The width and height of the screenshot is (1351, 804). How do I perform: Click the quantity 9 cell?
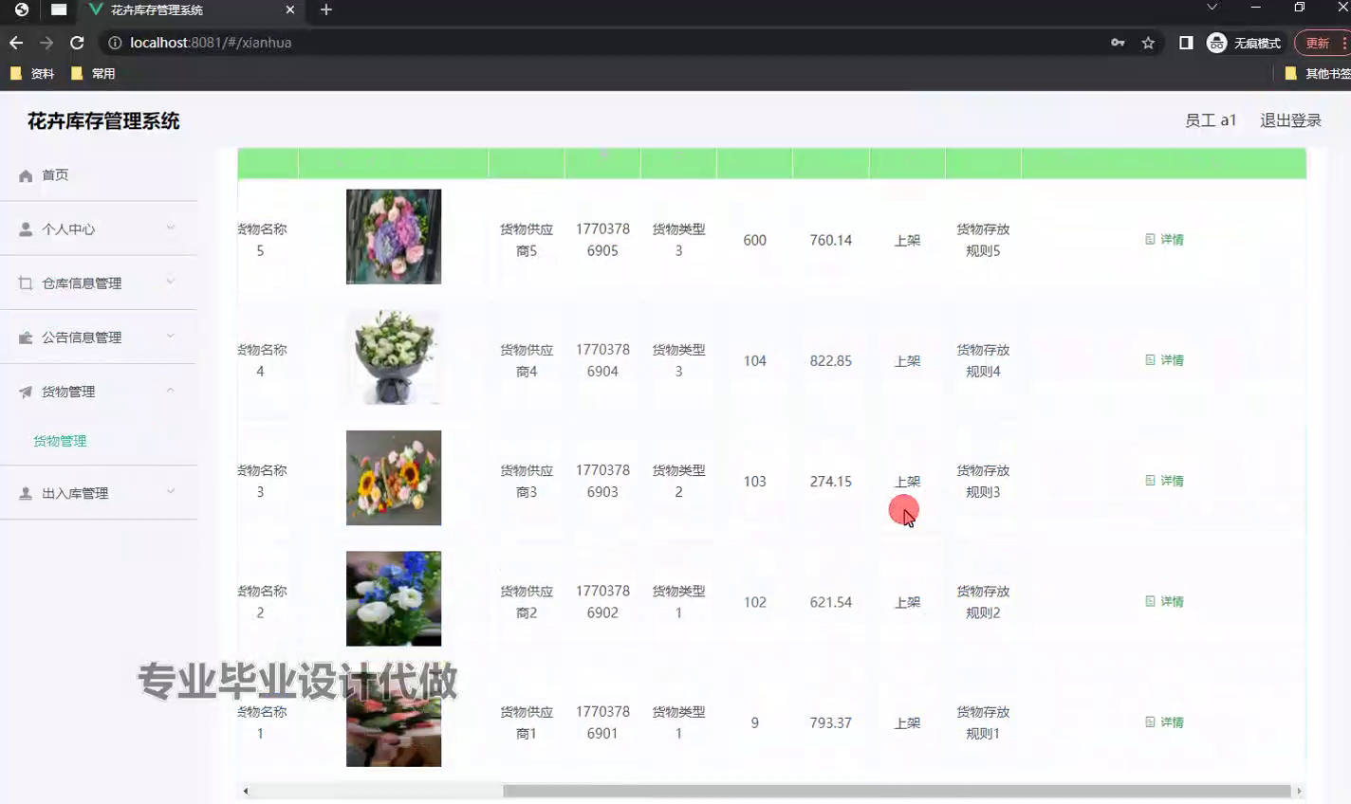pos(754,722)
